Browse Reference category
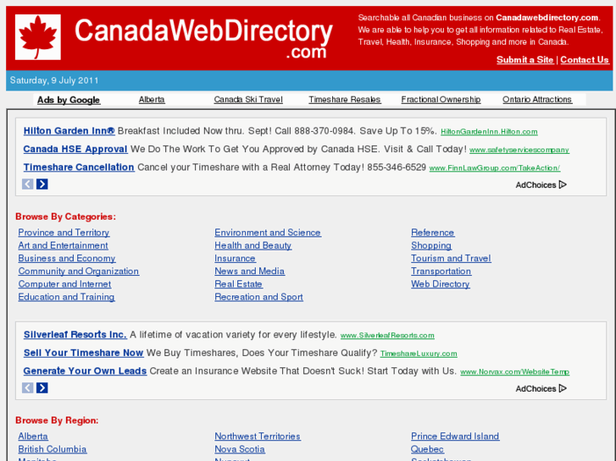The width and height of the screenshot is (616, 461). click(432, 233)
